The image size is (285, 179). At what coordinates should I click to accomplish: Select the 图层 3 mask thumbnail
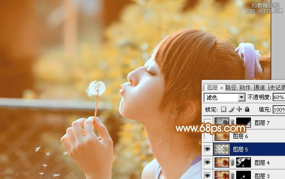[244, 175]
